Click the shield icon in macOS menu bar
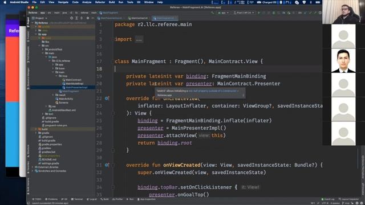365x205 pixels. [x=304, y=2]
